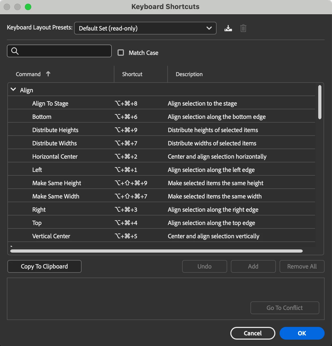Click the Shortcut column header
The height and width of the screenshot is (346, 332).
click(x=132, y=74)
